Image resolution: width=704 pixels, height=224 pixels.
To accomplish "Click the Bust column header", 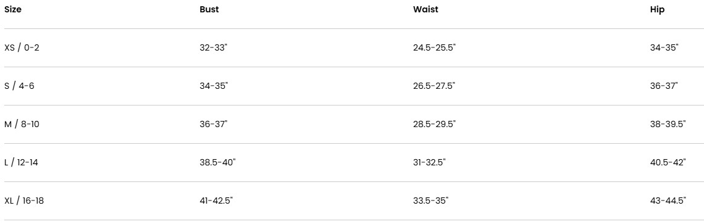I will coord(209,9).
